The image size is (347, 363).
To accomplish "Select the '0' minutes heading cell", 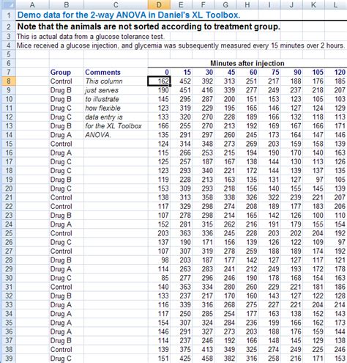I will pyautogui.click(x=167, y=73).
